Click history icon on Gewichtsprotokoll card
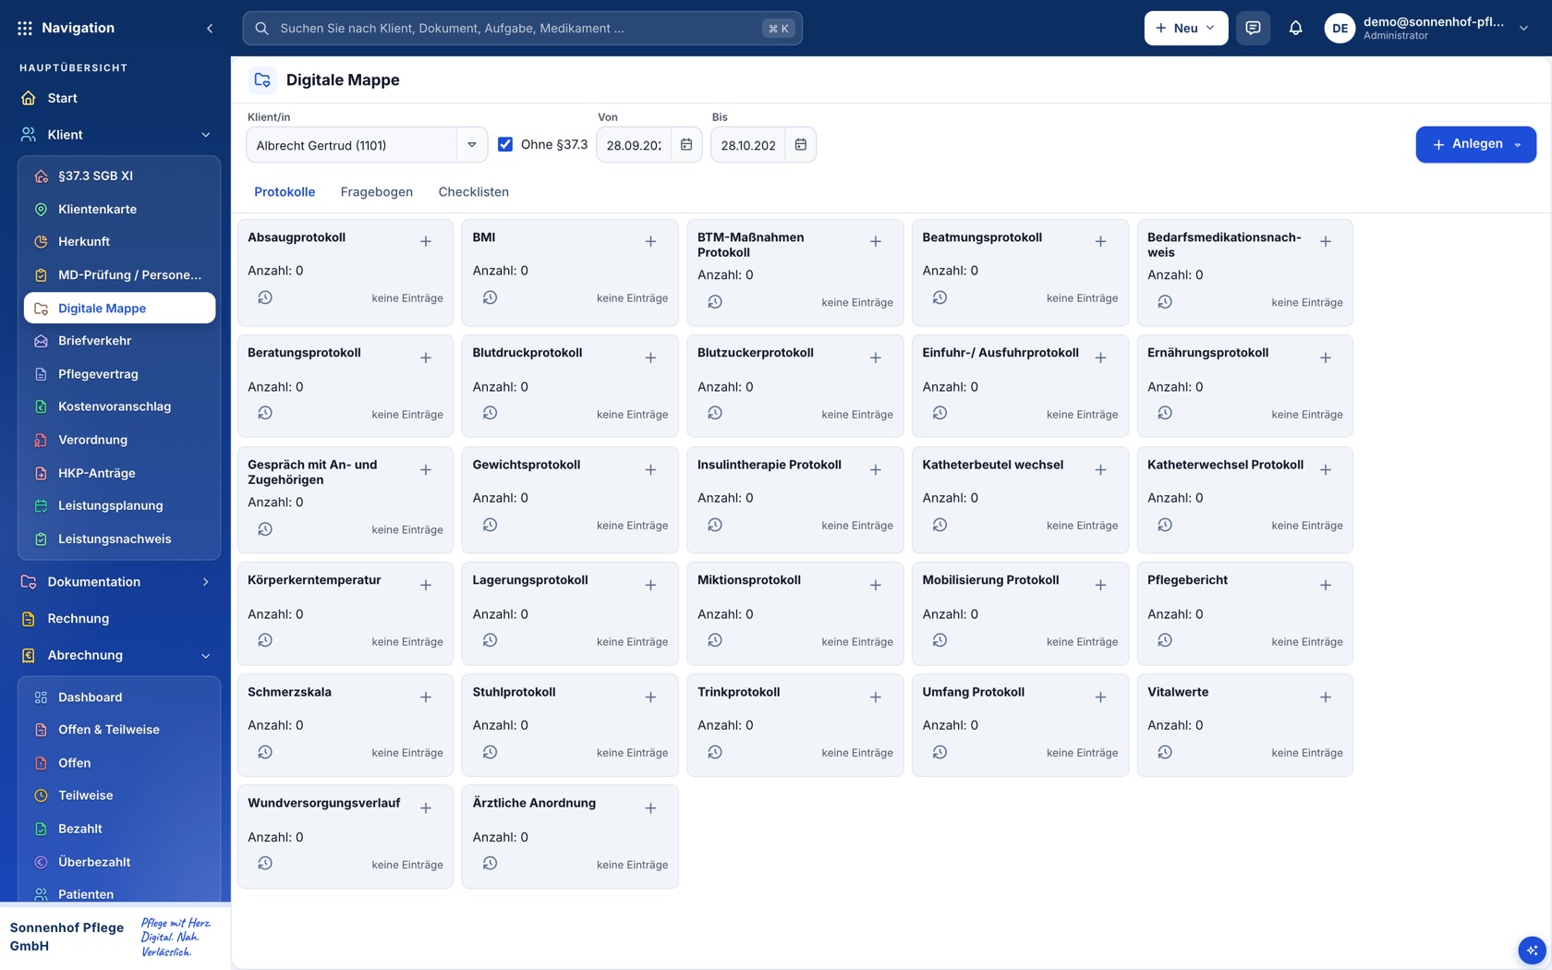 tap(491, 525)
